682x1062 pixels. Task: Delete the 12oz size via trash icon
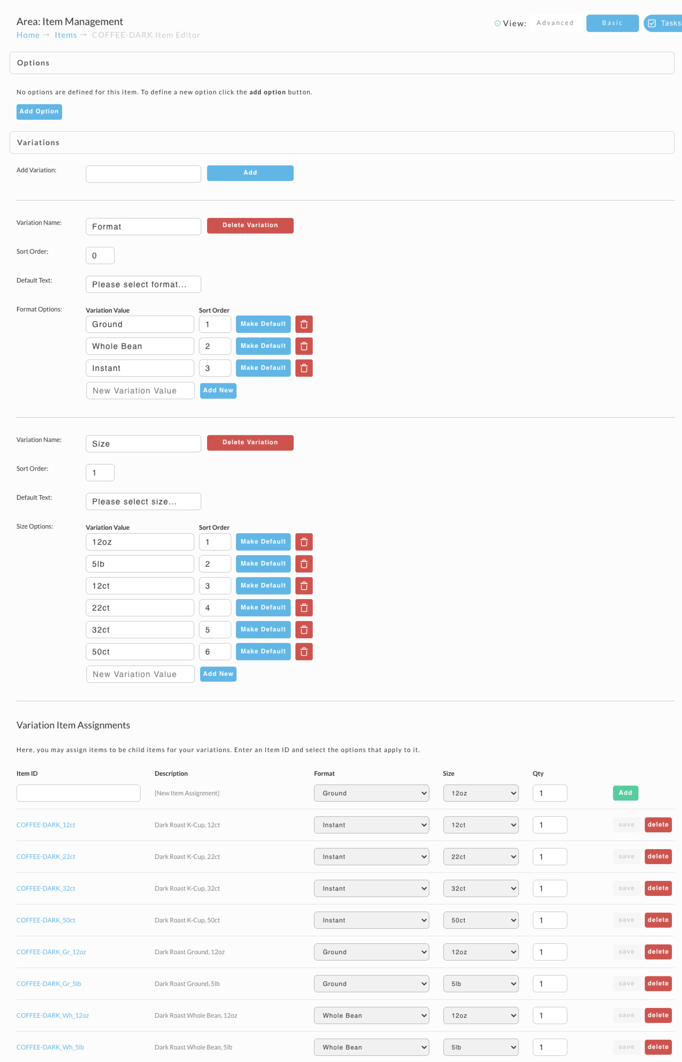click(304, 542)
